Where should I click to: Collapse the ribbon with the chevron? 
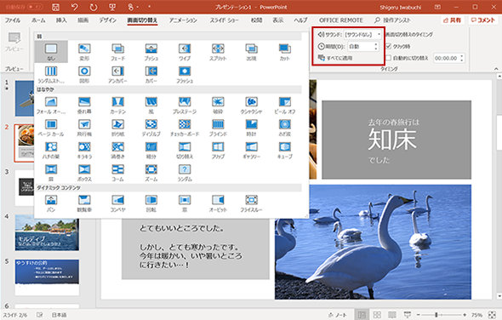[496, 69]
